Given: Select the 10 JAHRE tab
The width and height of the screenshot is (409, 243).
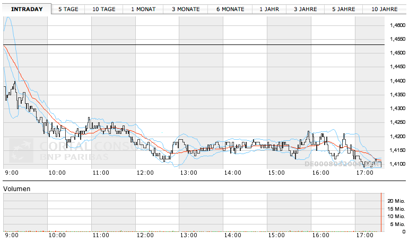Looking at the screenshot, I should (x=385, y=10).
